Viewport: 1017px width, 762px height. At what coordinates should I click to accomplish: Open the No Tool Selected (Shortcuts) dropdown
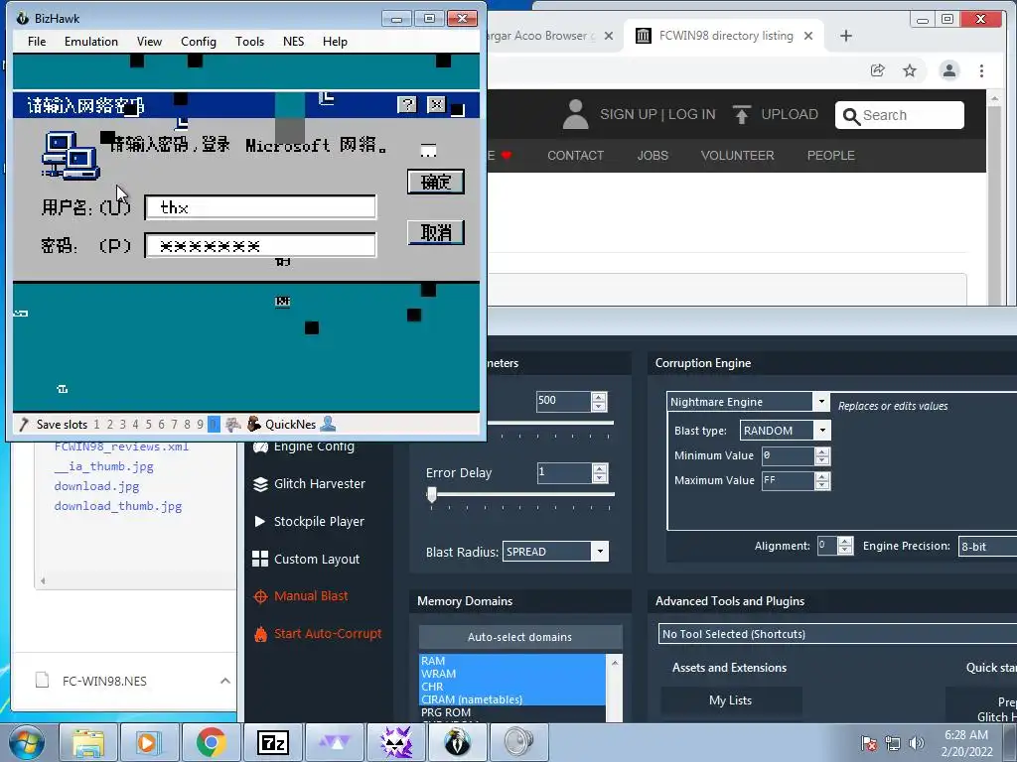pyautogui.click(x=837, y=634)
